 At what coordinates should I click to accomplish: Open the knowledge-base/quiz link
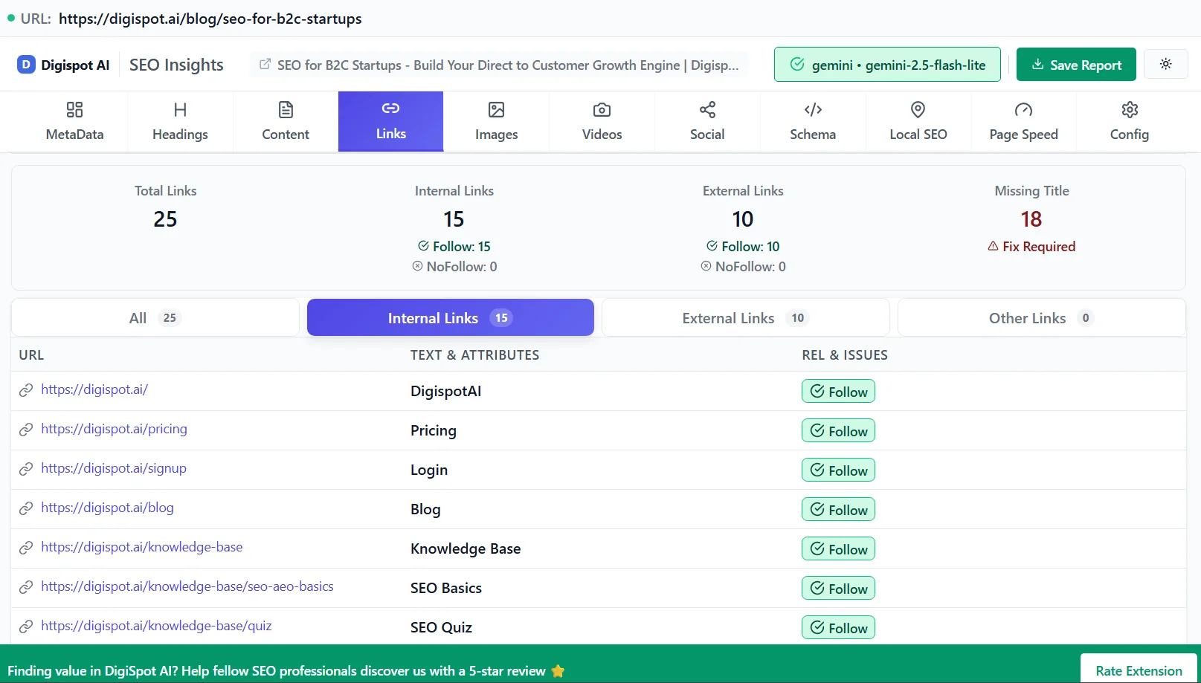[156, 626]
